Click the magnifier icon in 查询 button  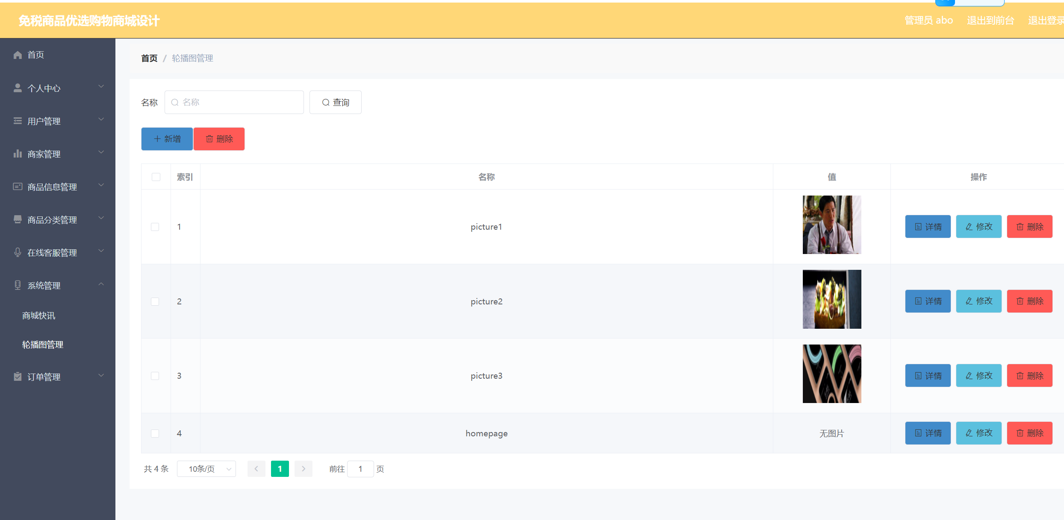[x=326, y=102]
